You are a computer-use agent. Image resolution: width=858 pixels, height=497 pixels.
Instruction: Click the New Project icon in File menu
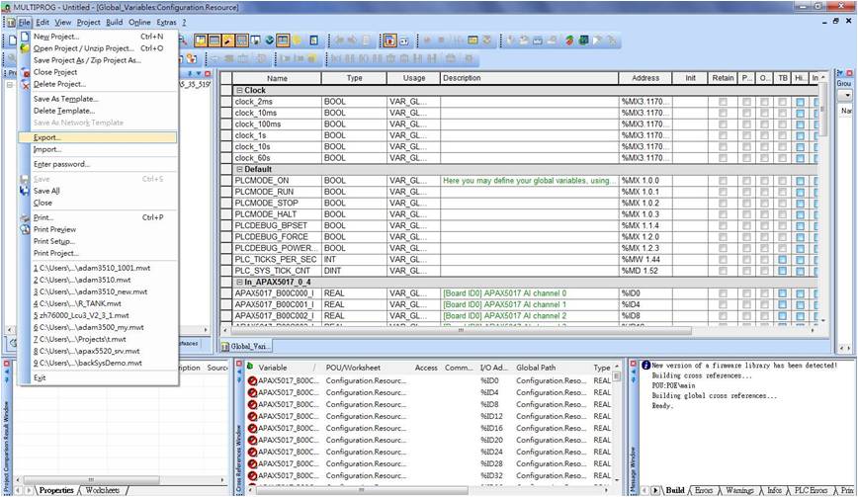tap(25, 37)
